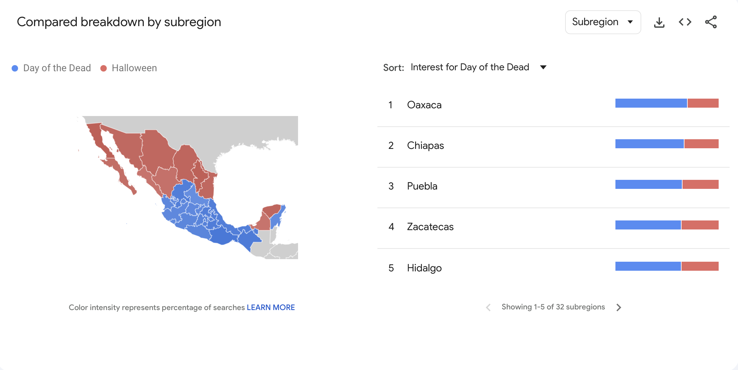
Task: Open the Subregion dropdown selector
Action: click(603, 22)
